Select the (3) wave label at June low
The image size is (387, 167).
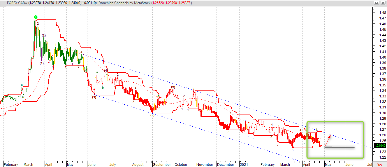94,97
